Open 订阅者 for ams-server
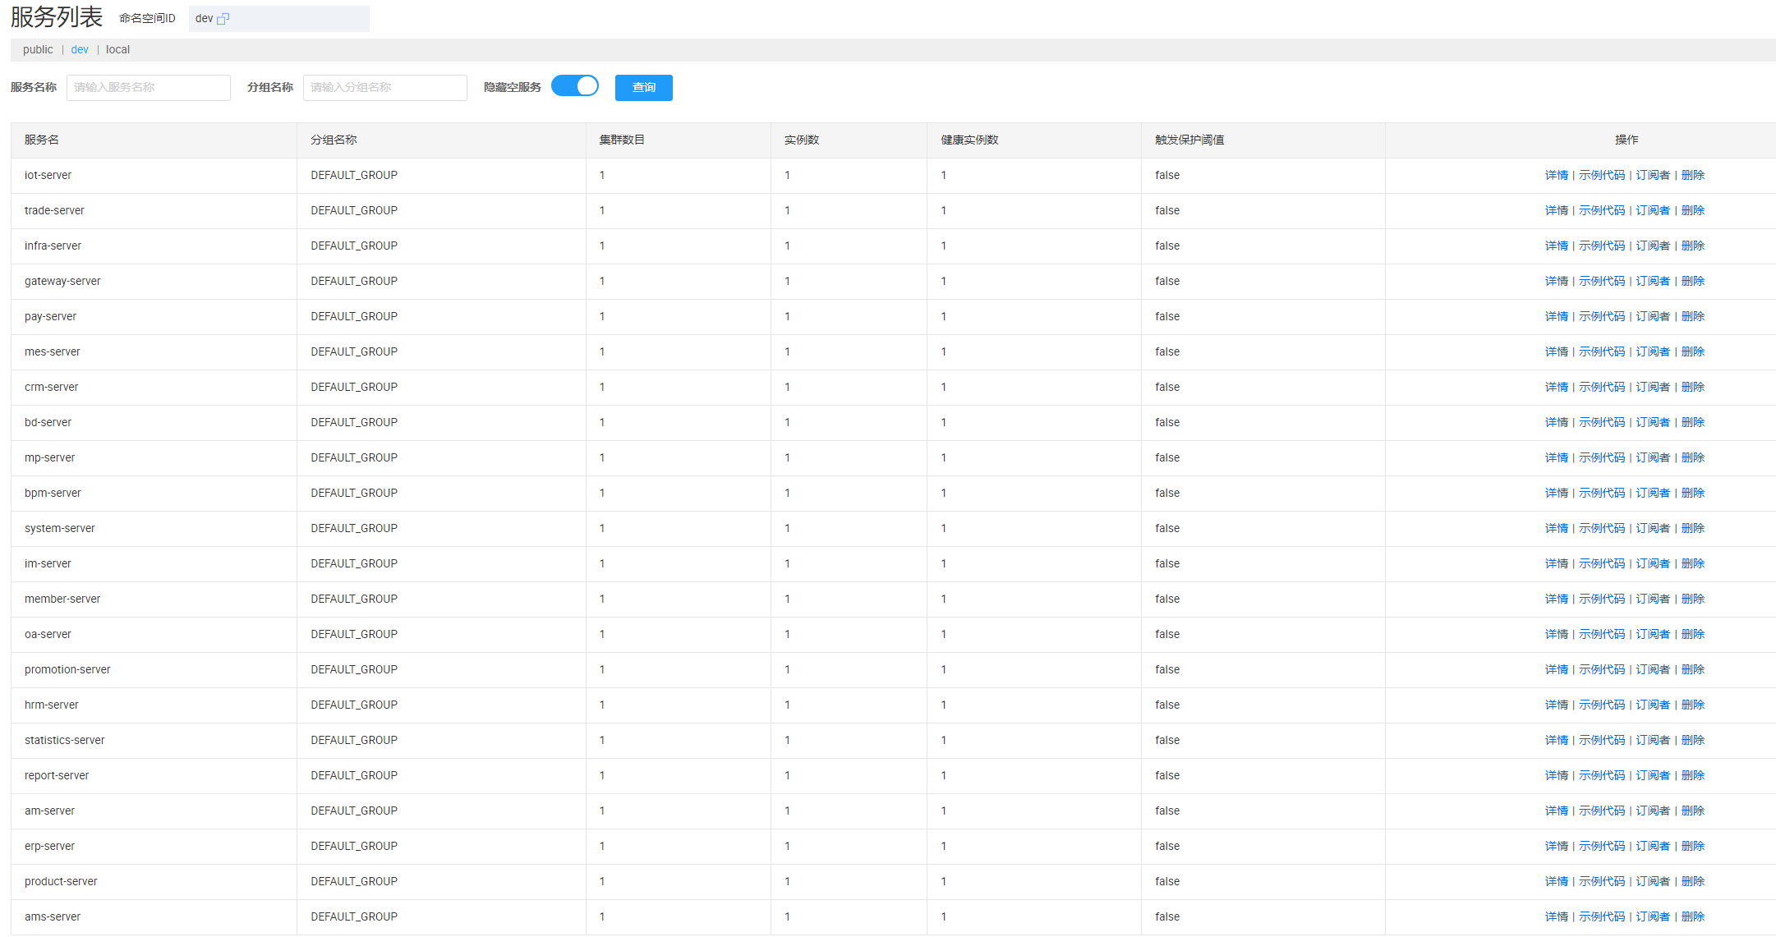 [1653, 917]
